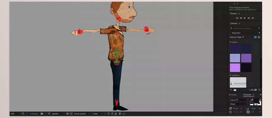
Task: Open the search scope dropdown arrow in Libraries
Action: (259, 28)
